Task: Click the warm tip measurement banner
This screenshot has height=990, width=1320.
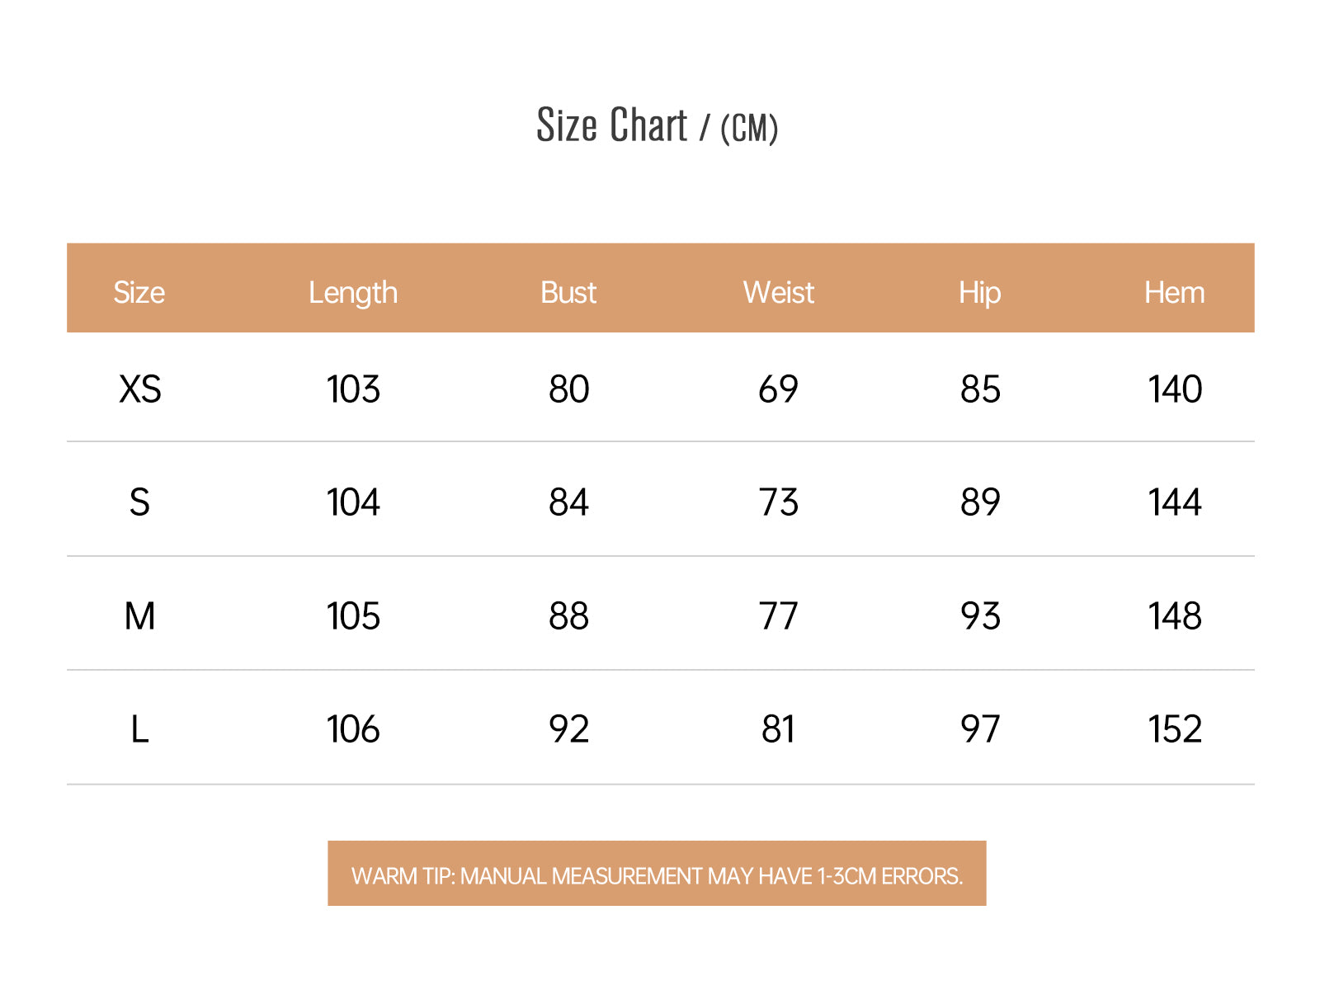Action: point(657,874)
